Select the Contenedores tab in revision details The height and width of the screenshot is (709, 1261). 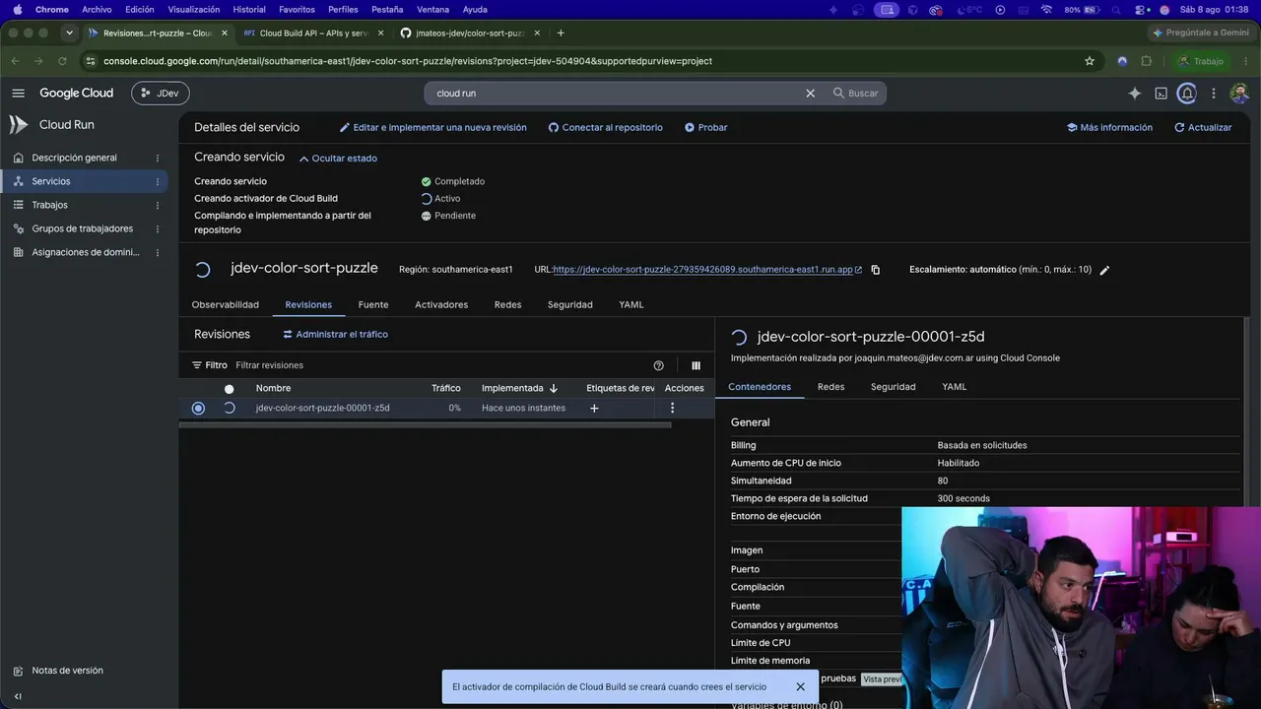click(x=760, y=387)
